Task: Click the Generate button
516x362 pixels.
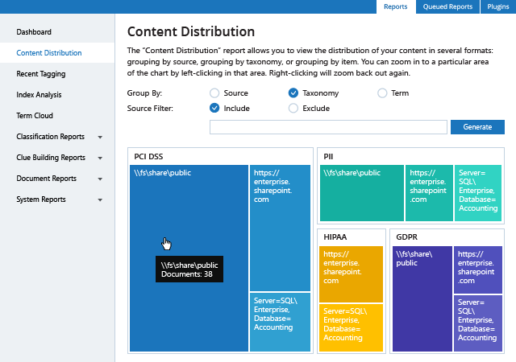Action: click(x=477, y=127)
